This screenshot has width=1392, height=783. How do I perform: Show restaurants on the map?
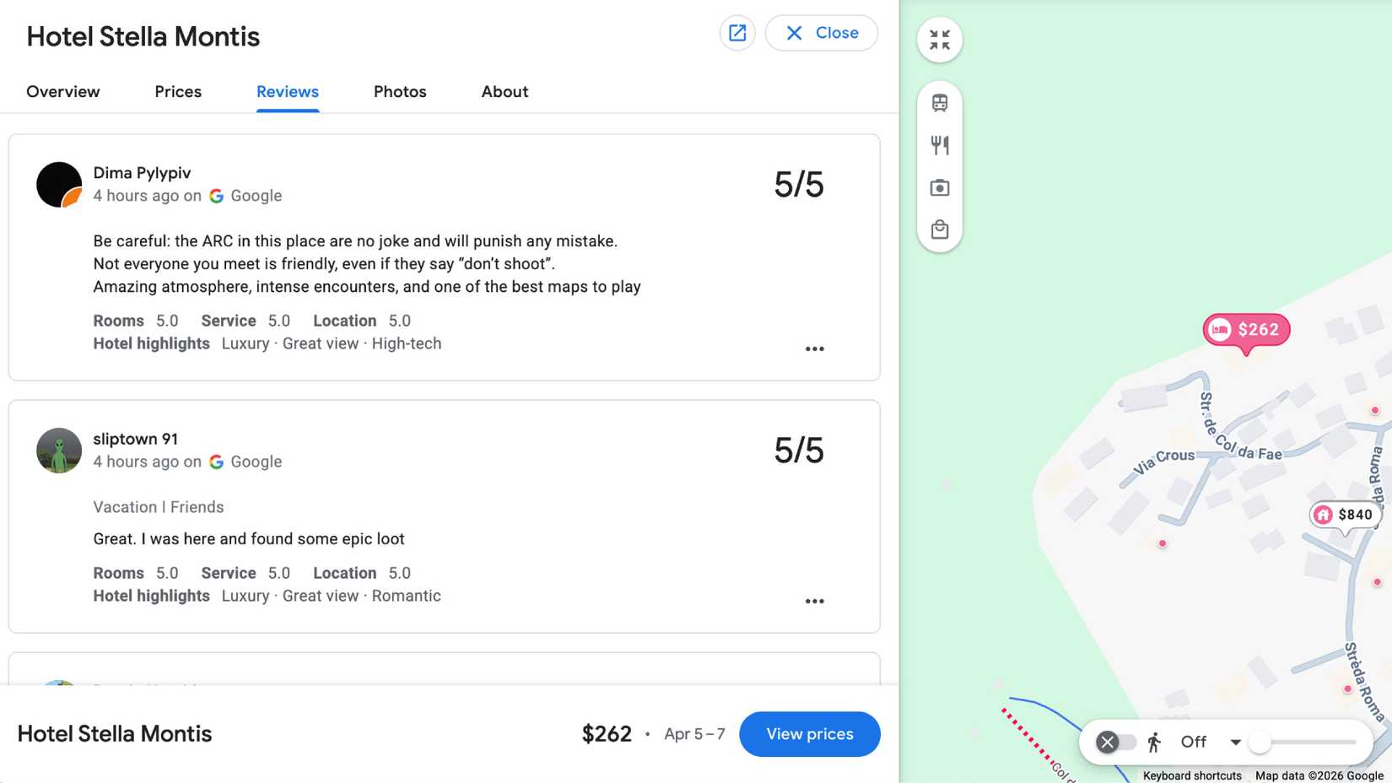click(x=939, y=144)
